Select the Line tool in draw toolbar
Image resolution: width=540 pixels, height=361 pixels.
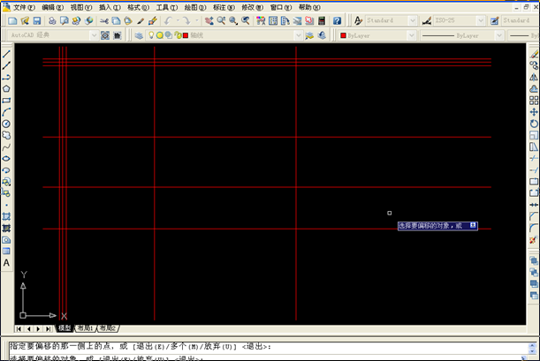pos(6,54)
